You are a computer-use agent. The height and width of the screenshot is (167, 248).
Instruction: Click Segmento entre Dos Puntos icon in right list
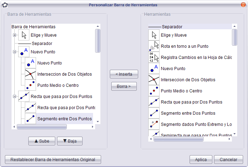pos(154,113)
